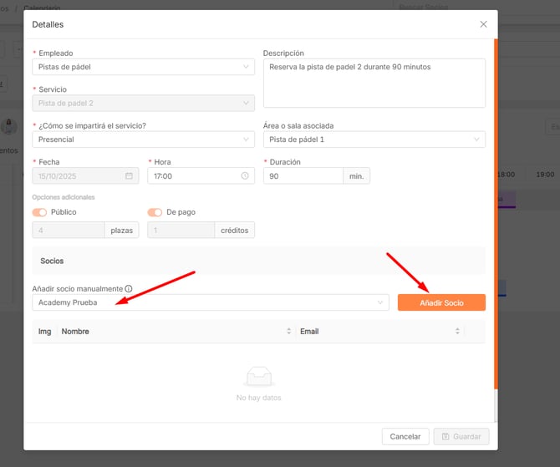Toggle the Público switch
Screen dimensions: 560x467
39,212
